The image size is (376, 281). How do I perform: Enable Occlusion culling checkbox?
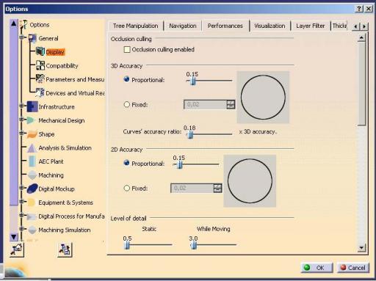[127, 50]
